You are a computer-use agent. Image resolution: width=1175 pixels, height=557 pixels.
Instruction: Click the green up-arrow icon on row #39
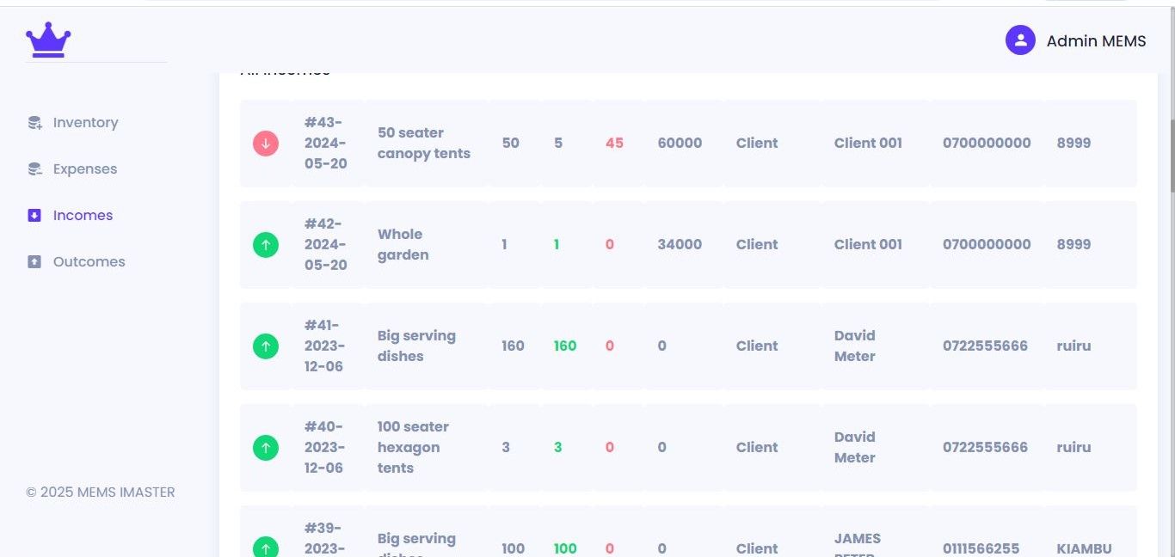[x=266, y=547]
